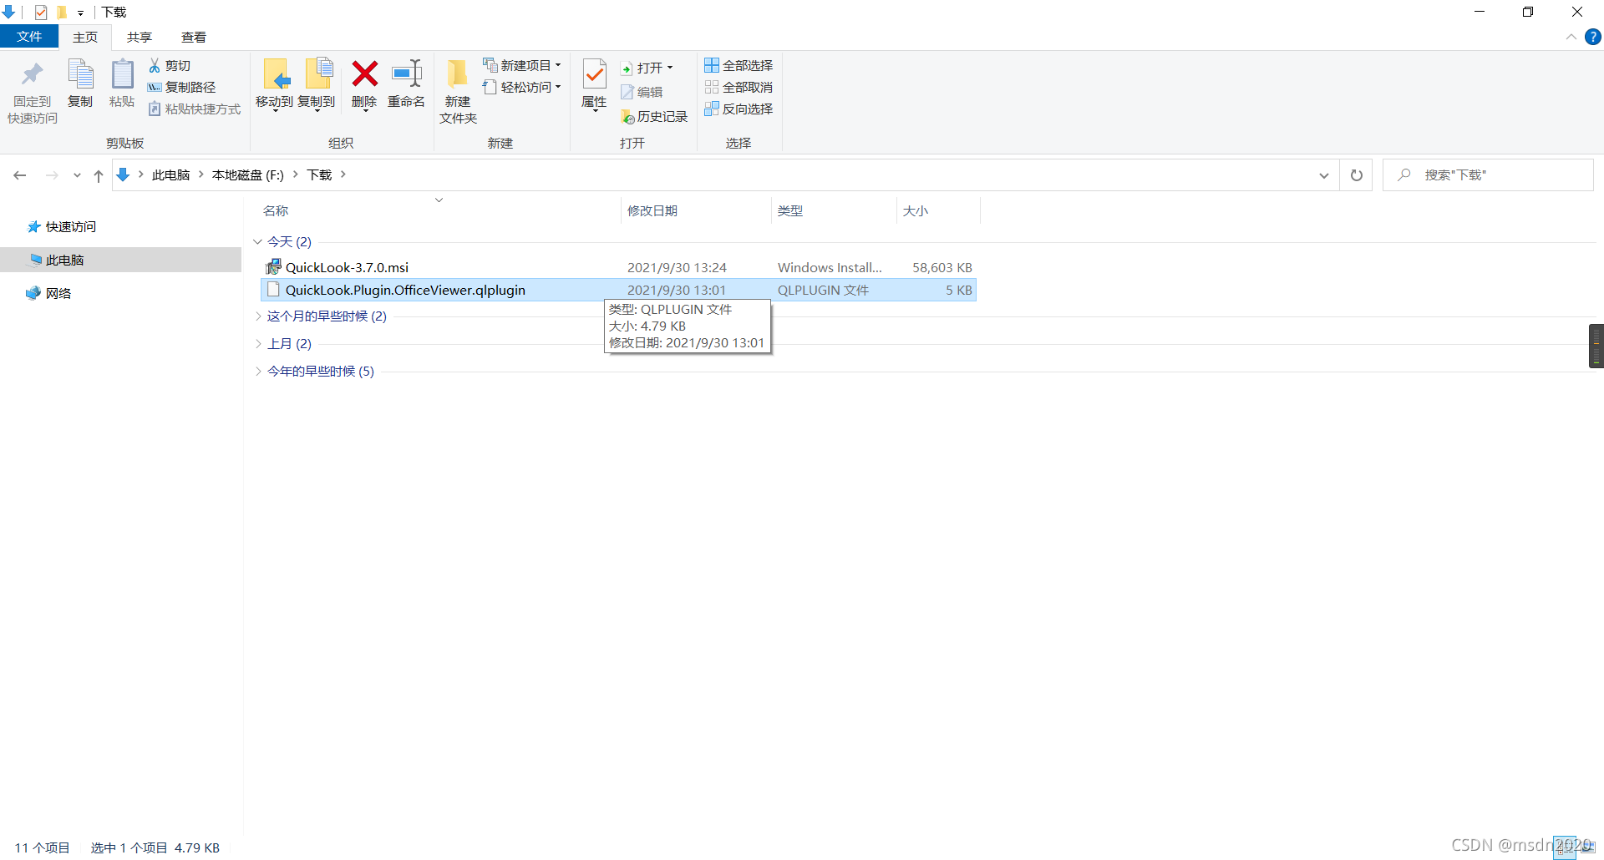Open the address bar history dropdown
The image size is (1604, 860).
(1324, 175)
